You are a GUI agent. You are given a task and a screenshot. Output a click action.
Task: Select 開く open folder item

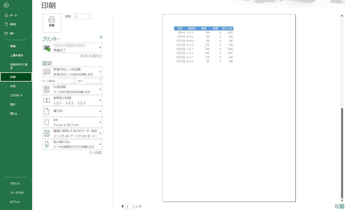click(12, 34)
